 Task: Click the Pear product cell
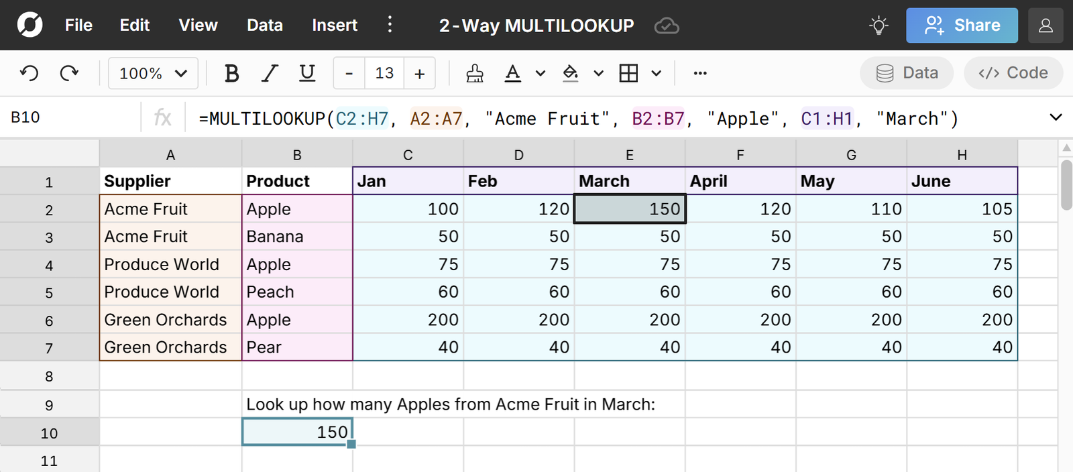[x=297, y=347]
